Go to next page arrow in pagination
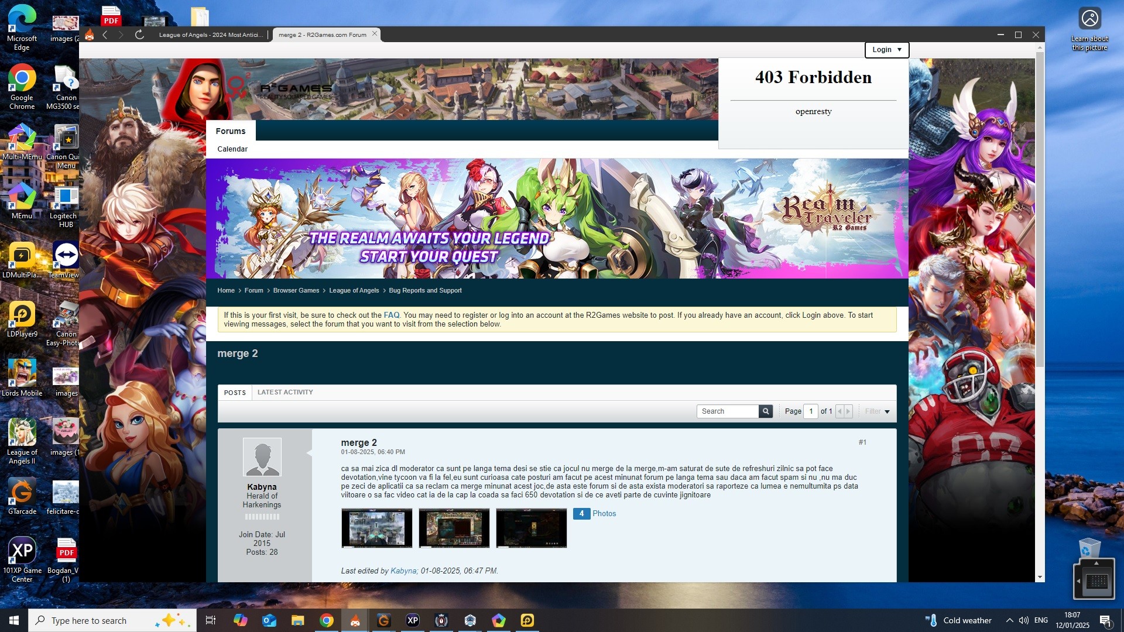Image resolution: width=1124 pixels, height=632 pixels. coord(848,411)
